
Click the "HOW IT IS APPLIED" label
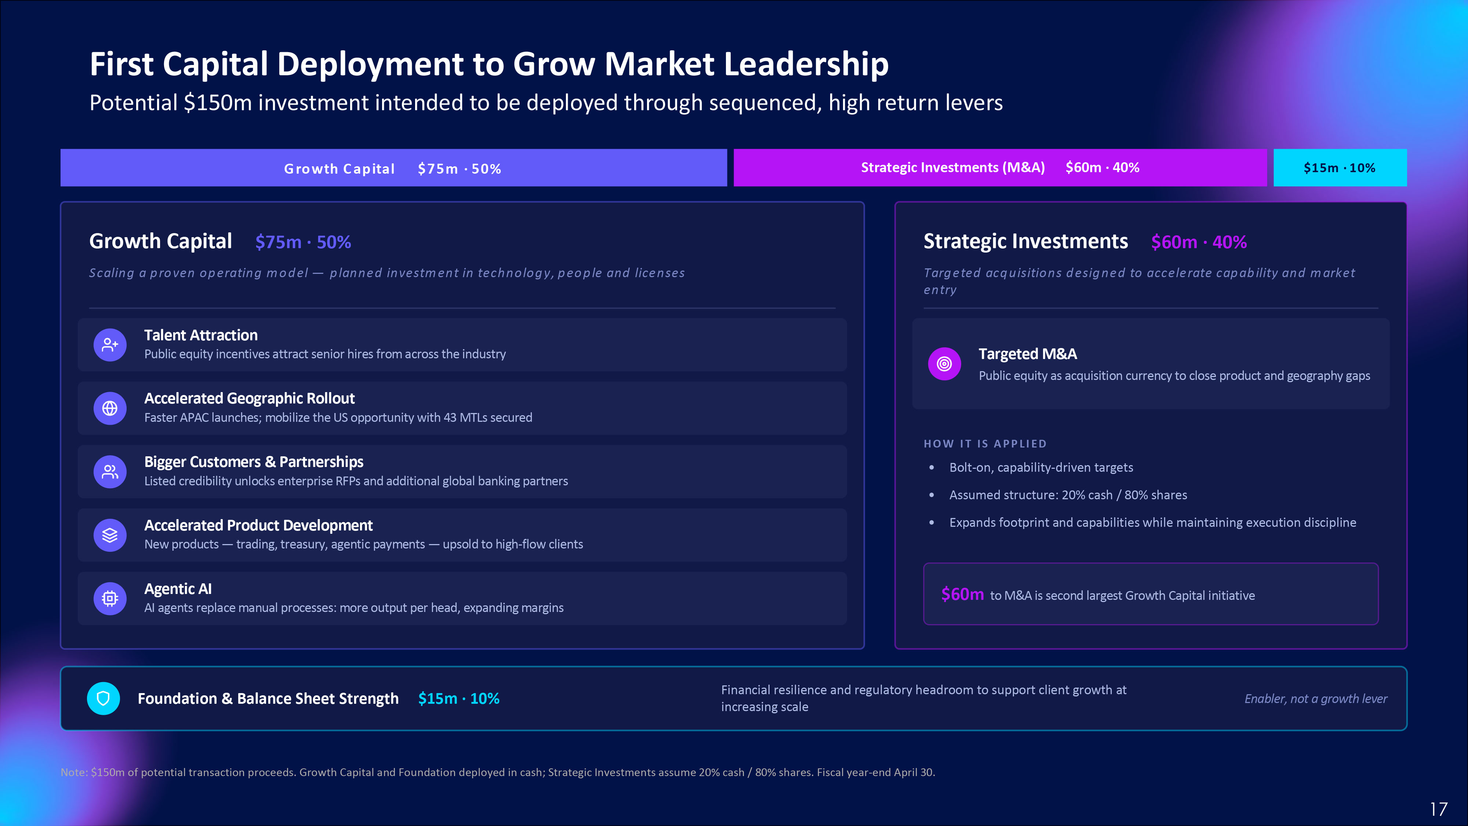click(985, 443)
